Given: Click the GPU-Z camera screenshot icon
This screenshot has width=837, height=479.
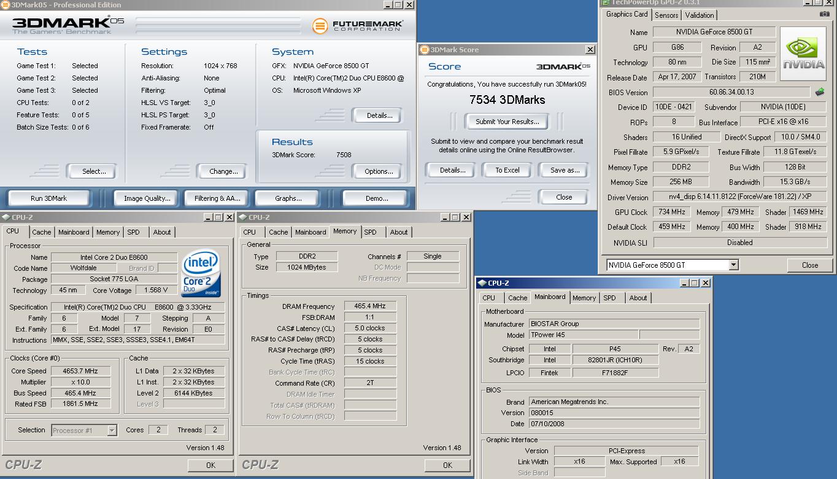Looking at the screenshot, I should coord(825,14).
